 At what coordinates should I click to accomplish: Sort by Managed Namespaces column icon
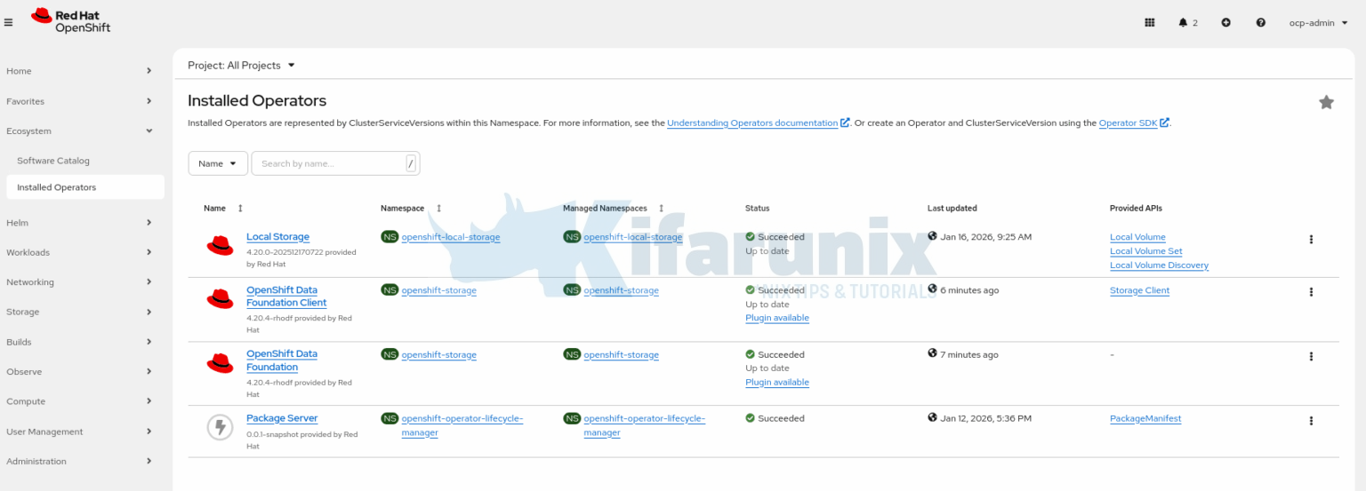[x=661, y=209]
